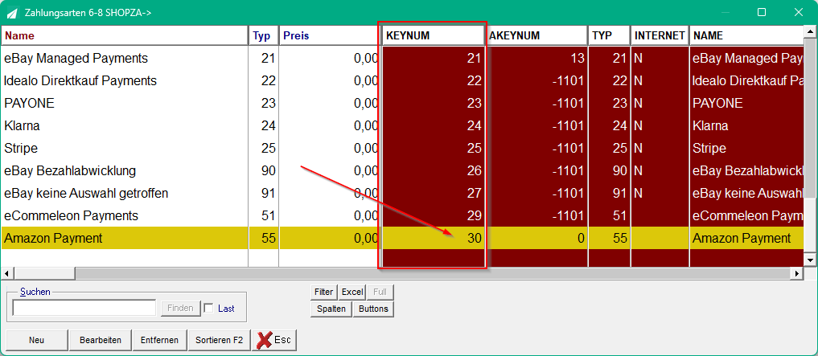Select the PAYONE name in left column
The height and width of the screenshot is (356, 818).
pyautogui.click(x=29, y=103)
